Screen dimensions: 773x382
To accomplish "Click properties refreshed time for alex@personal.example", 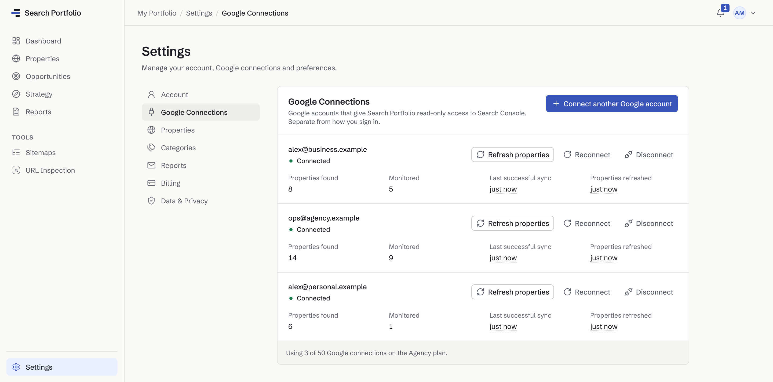I will (603, 326).
